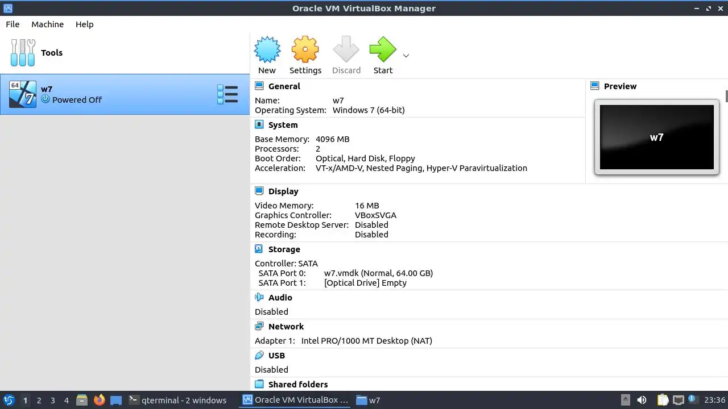Screen dimensions: 728x409
Task: Click the Powered Off status text
Action: (x=77, y=100)
